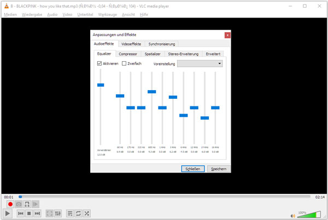This screenshot has width=328, height=220.
Task: Open the Compressor tab
Action: coord(128,54)
